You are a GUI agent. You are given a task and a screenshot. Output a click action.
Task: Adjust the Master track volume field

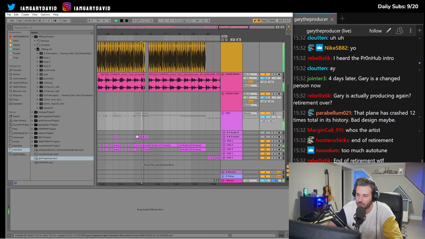[x=265, y=181]
